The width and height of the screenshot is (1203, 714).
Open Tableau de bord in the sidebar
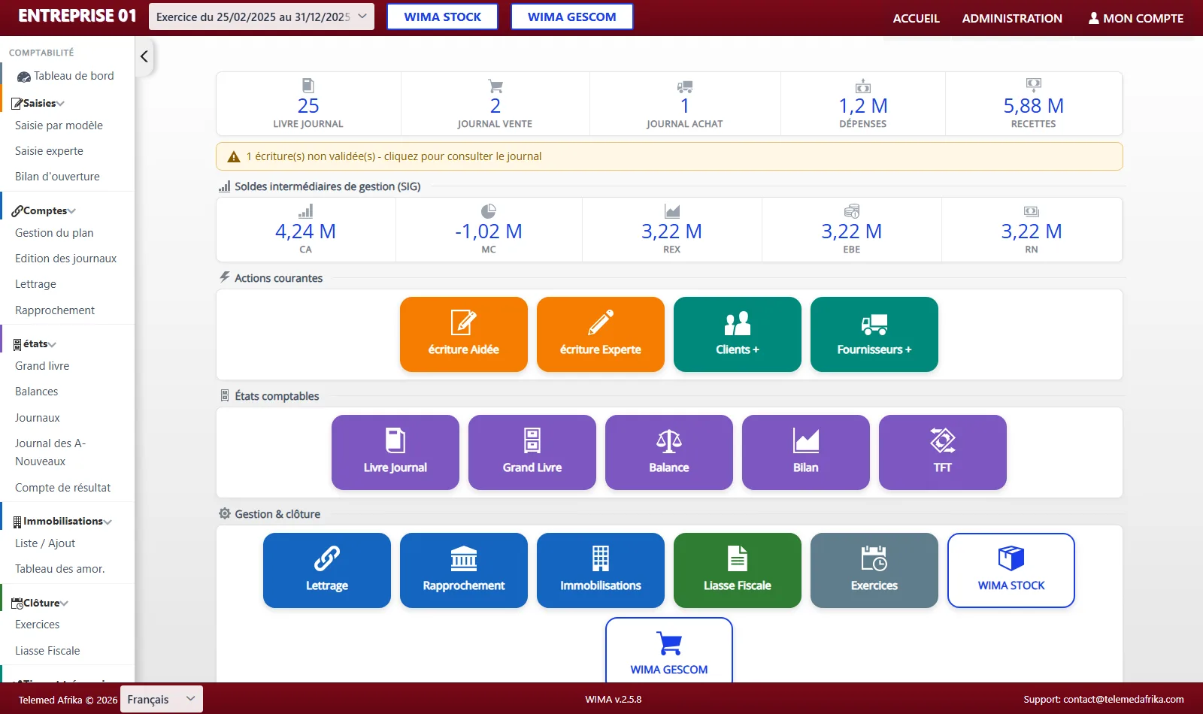[66, 76]
